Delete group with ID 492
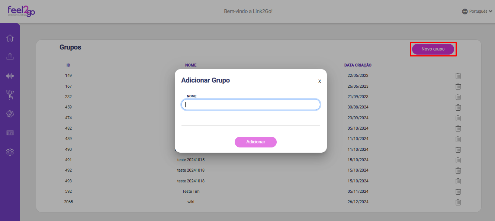This screenshot has width=495, height=221. point(458,170)
